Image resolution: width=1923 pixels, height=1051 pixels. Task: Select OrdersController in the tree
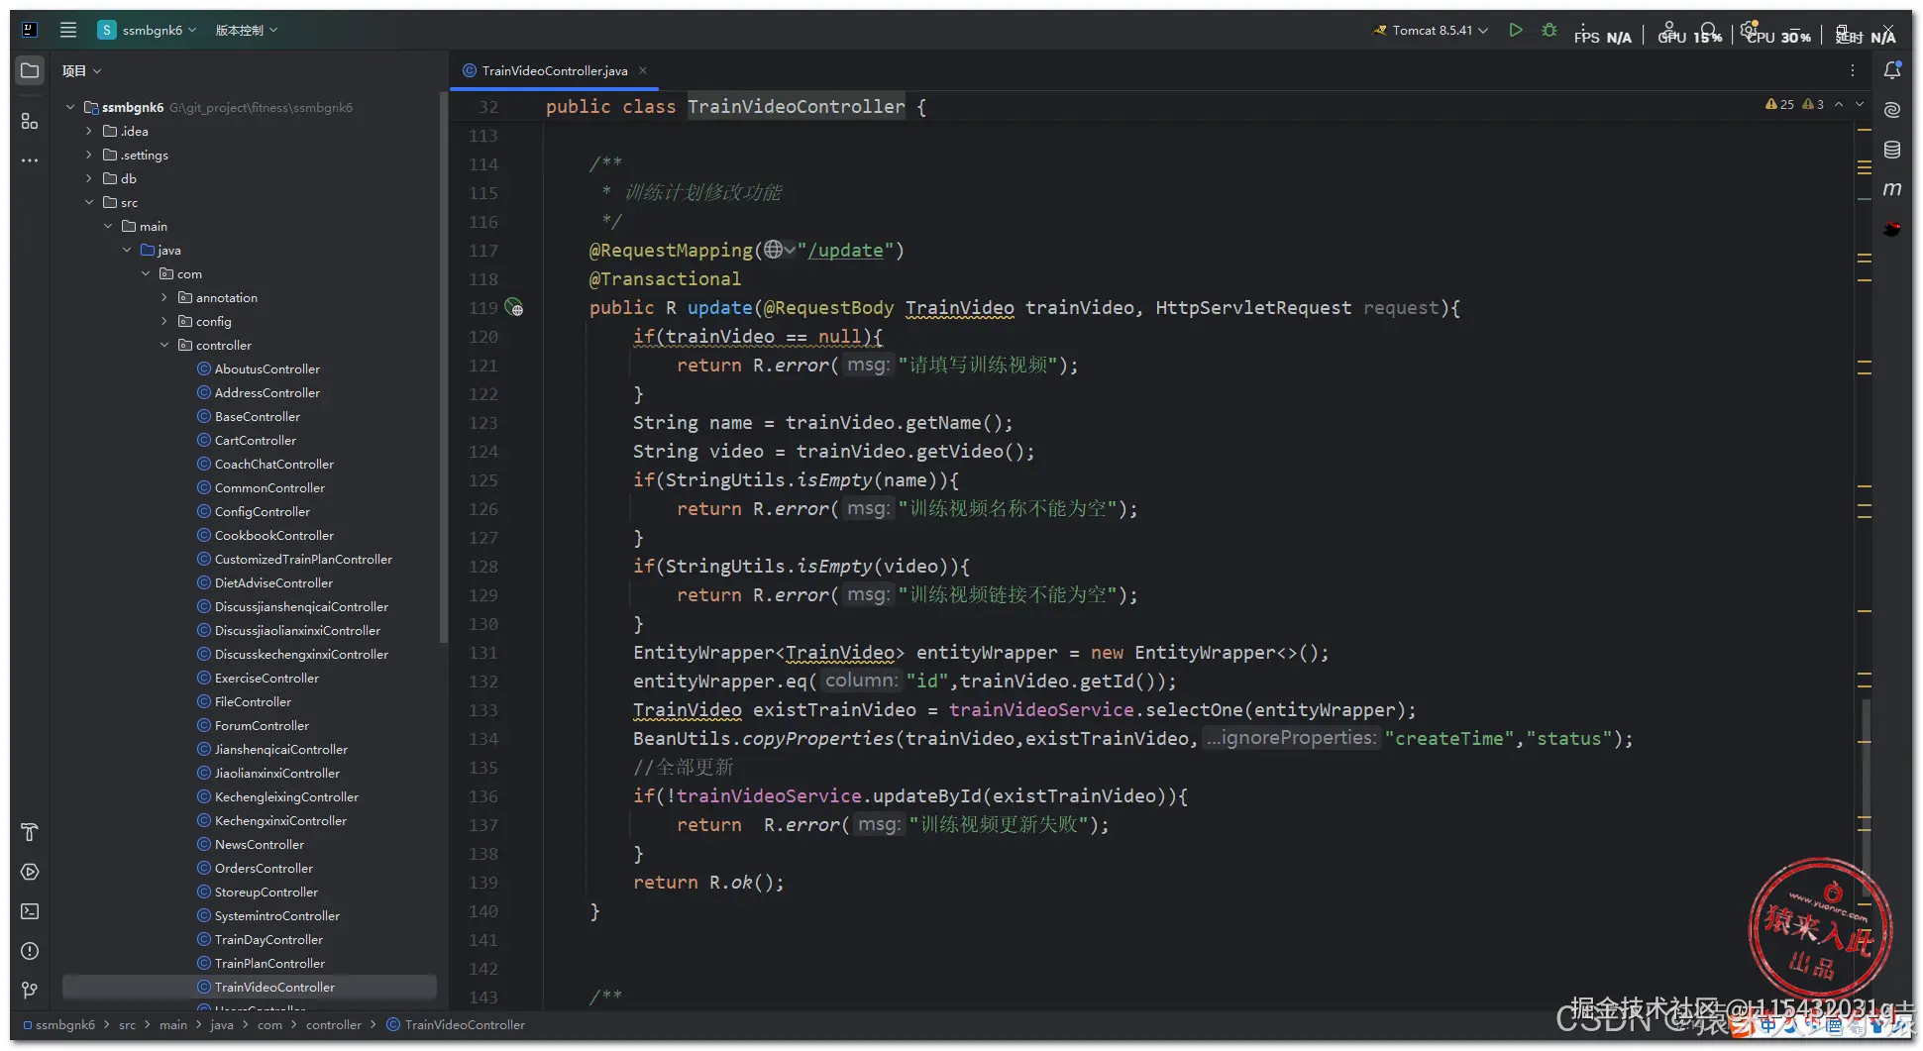click(264, 868)
